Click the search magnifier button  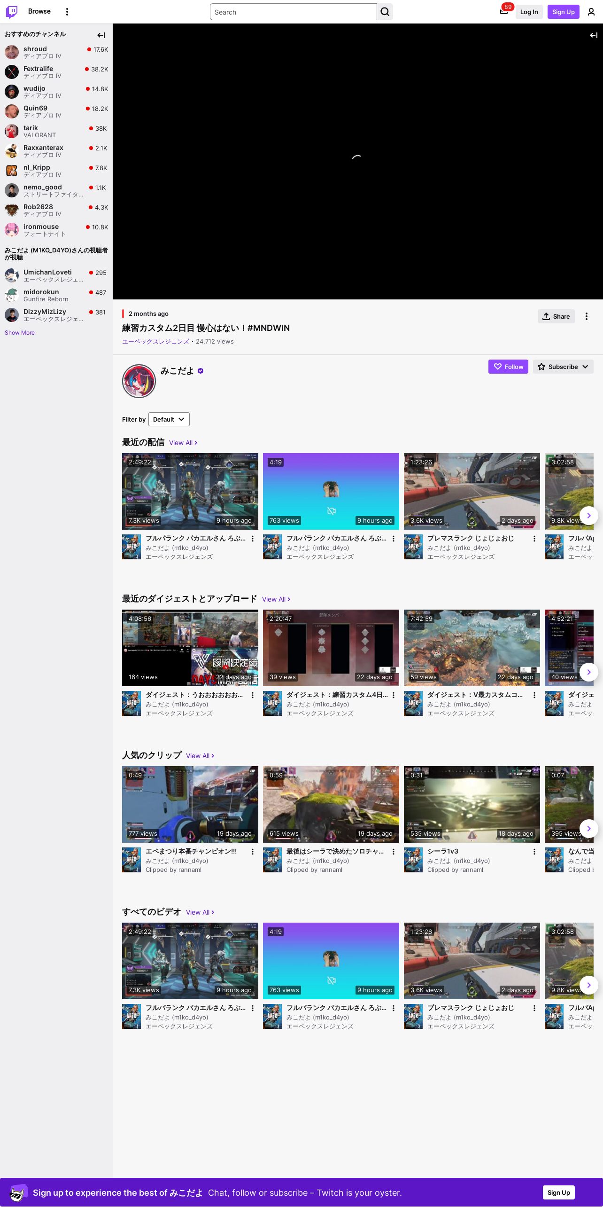point(385,12)
